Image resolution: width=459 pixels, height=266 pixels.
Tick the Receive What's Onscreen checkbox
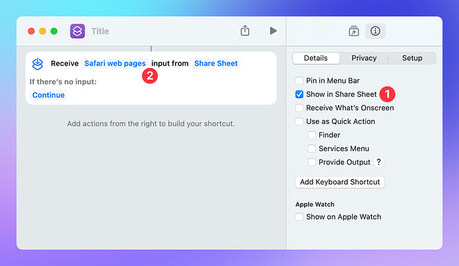pyautogui.click(x=299, y=108)
